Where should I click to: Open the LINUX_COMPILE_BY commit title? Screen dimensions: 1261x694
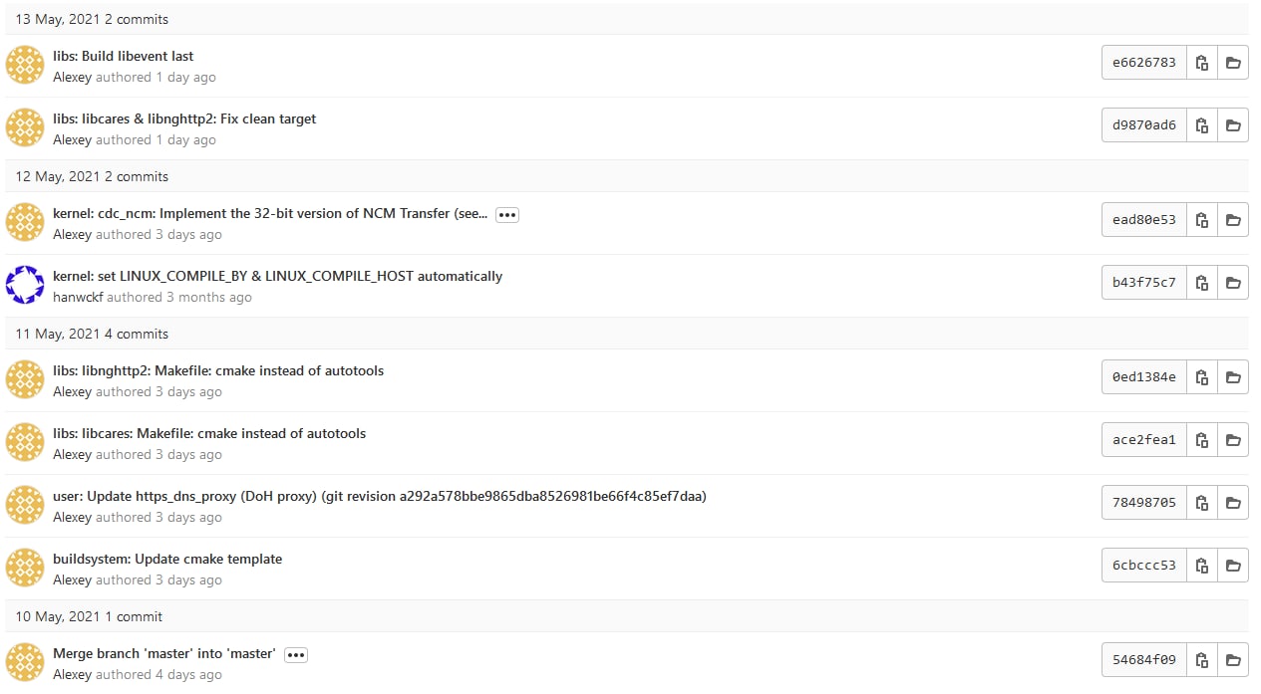tap(277, 277)
